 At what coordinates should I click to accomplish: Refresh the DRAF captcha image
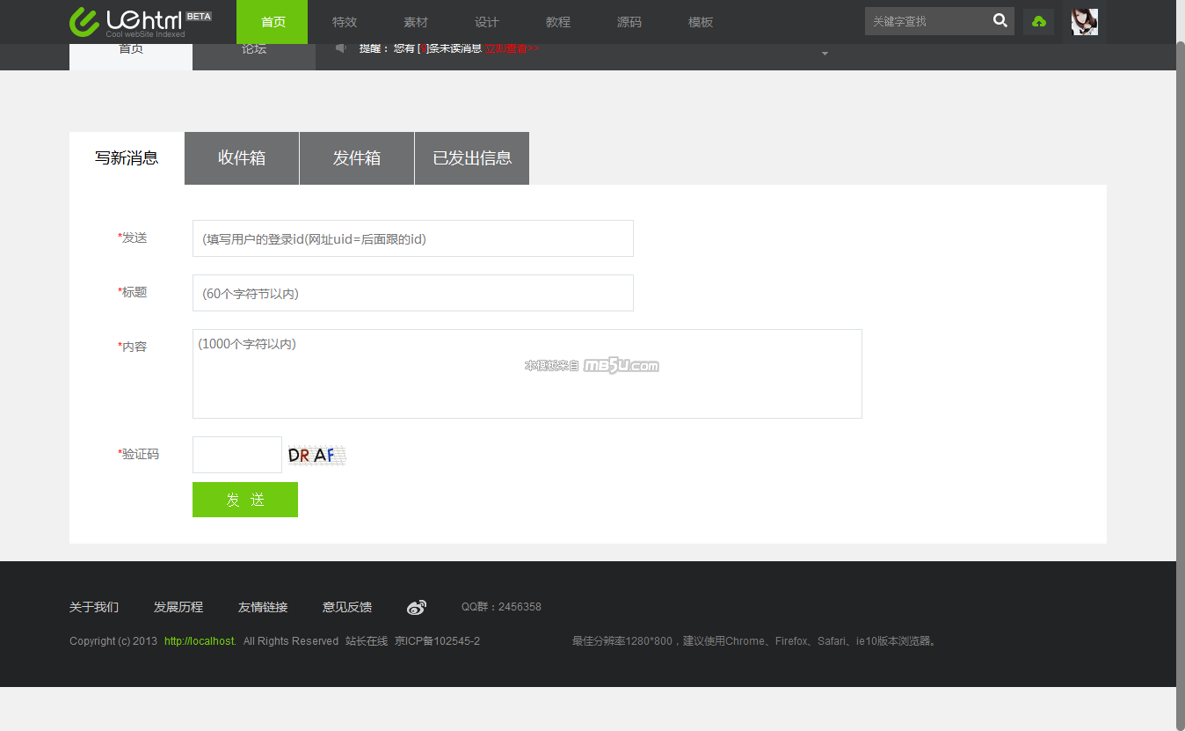point(316,455)
